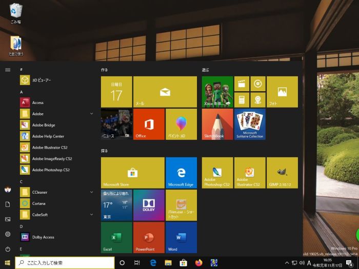Click the Microsoft Store tile
The height and width of the screenshot is (269, 359).
tap(132, 173)
